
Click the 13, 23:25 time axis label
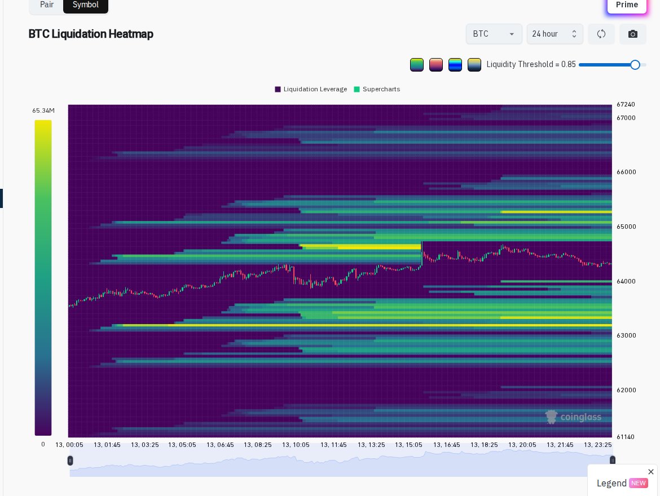point(598,445)
